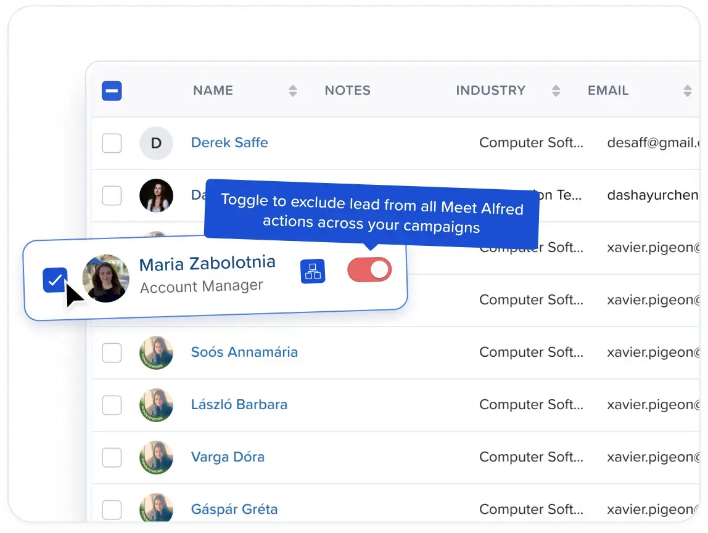
Task: Check the box for Soós Annamária
Action: (112, 352)
